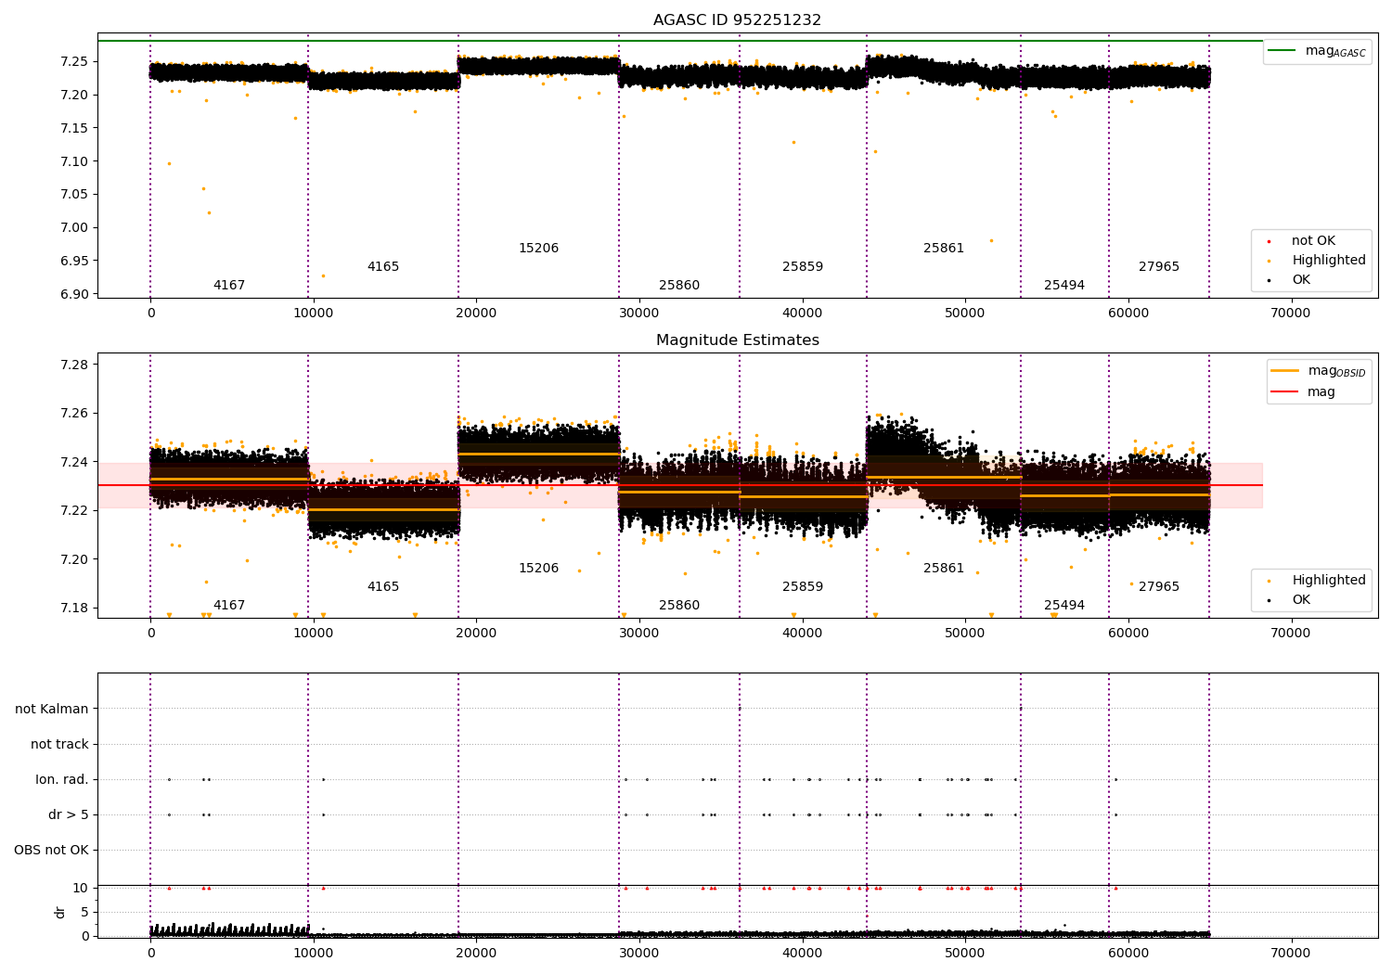Click obsid label 4165 in the AGASC ID plot
This screenshot has width=1392, height=974.
(x=383, y=267)
